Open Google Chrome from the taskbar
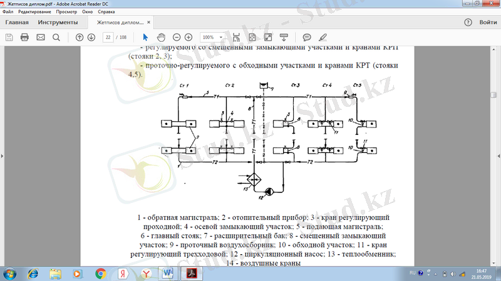Screen dimensions: 501x281 100,274
